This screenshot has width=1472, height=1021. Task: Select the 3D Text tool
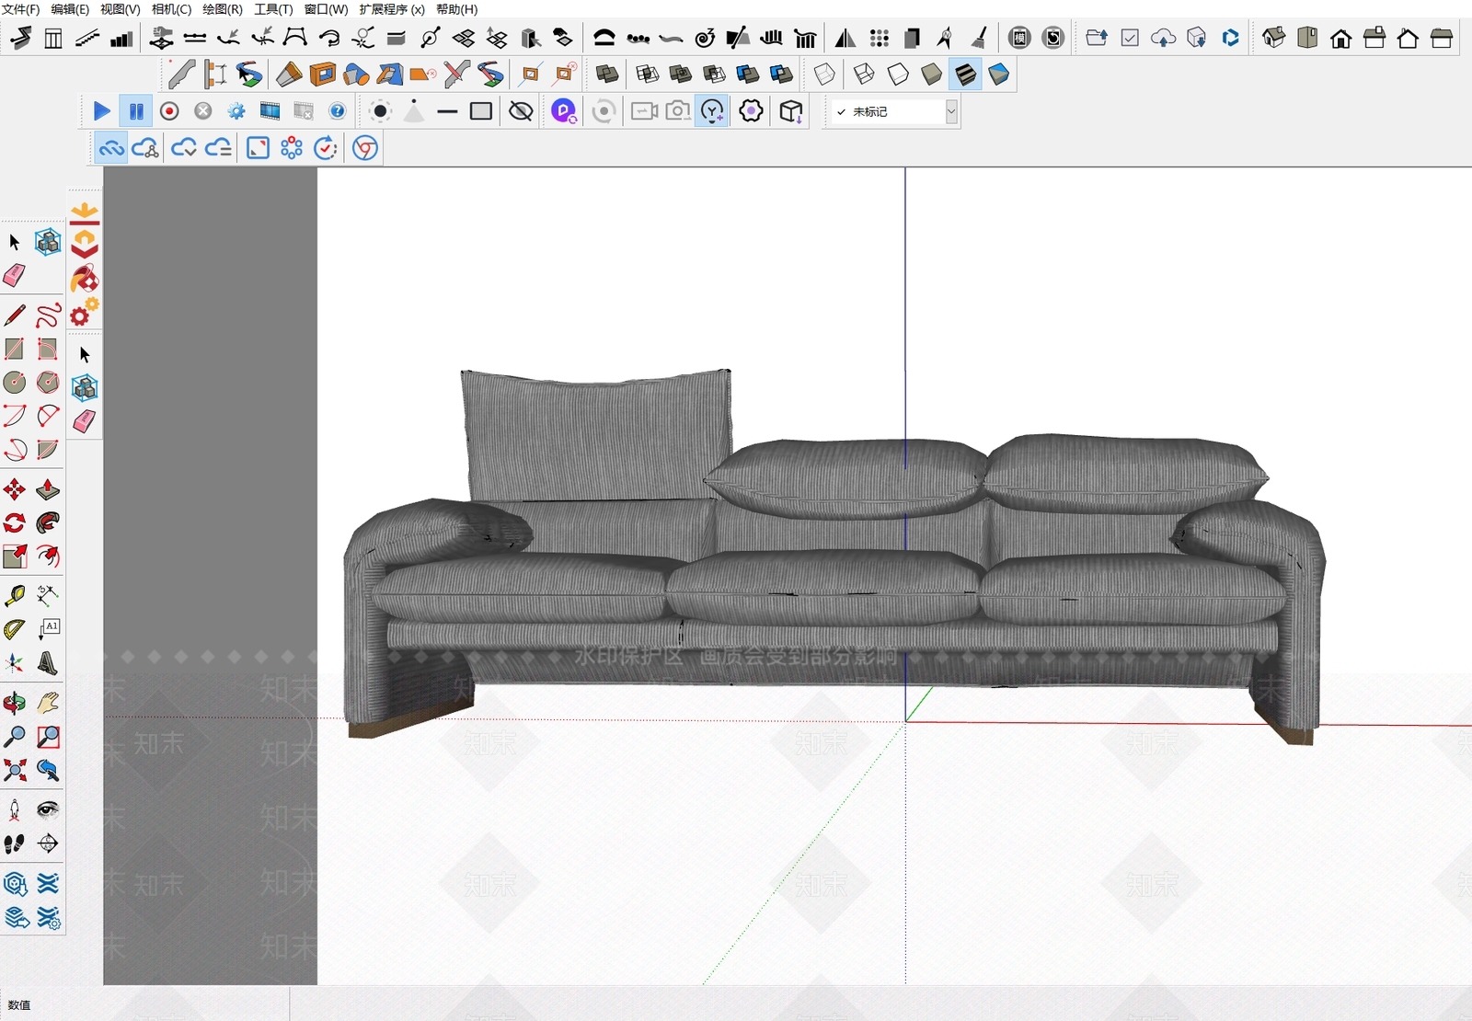[x=48, y=663]
